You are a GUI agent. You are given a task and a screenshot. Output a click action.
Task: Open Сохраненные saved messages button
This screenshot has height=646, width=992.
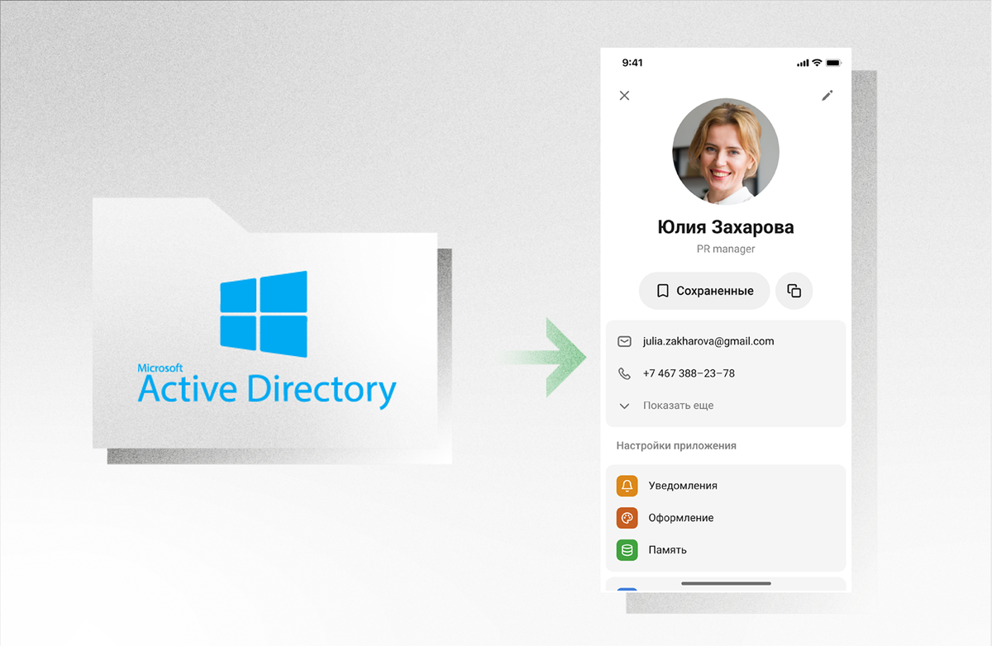(x=704, y=291)
